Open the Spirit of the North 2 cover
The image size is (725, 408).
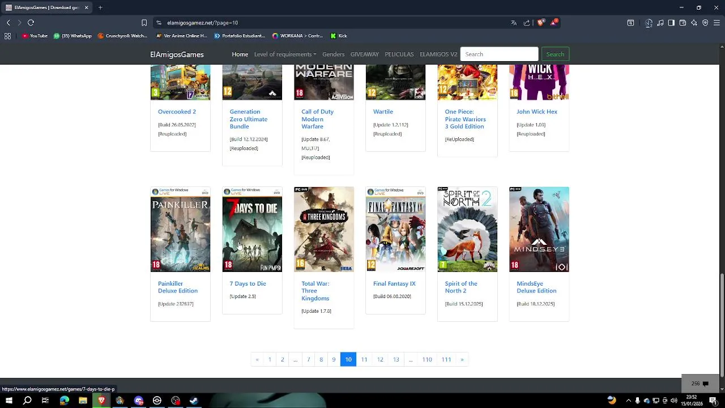click(467, 229)
